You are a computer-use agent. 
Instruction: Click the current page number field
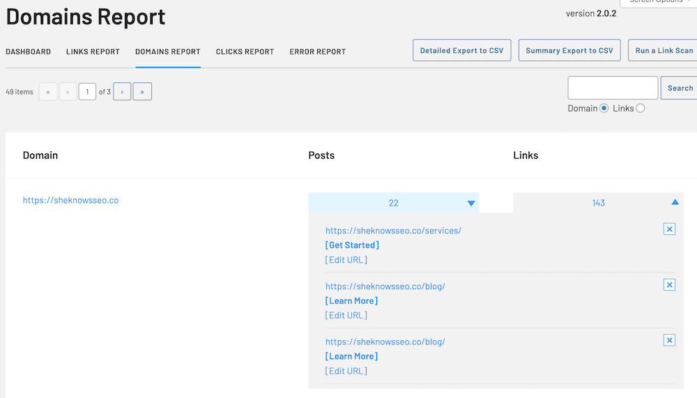87,91
